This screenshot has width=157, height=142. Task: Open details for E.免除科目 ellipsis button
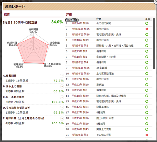[x=62, y=119]
